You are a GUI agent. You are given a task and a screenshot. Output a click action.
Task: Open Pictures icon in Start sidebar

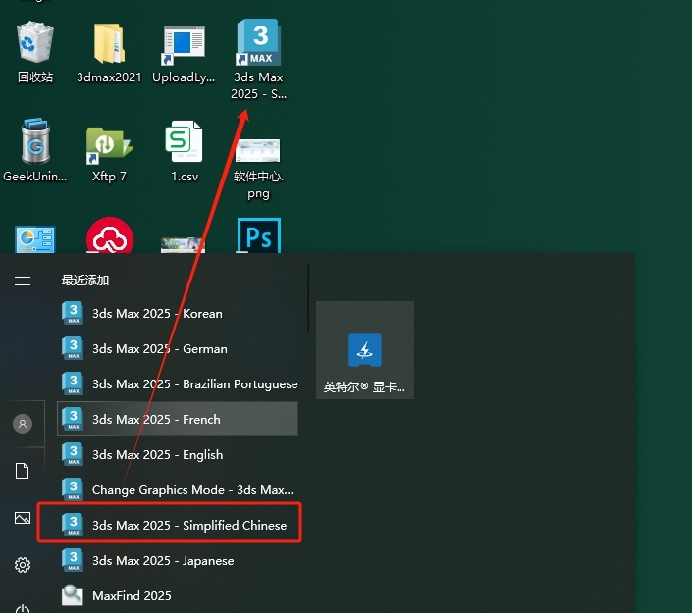pos(23,518)
